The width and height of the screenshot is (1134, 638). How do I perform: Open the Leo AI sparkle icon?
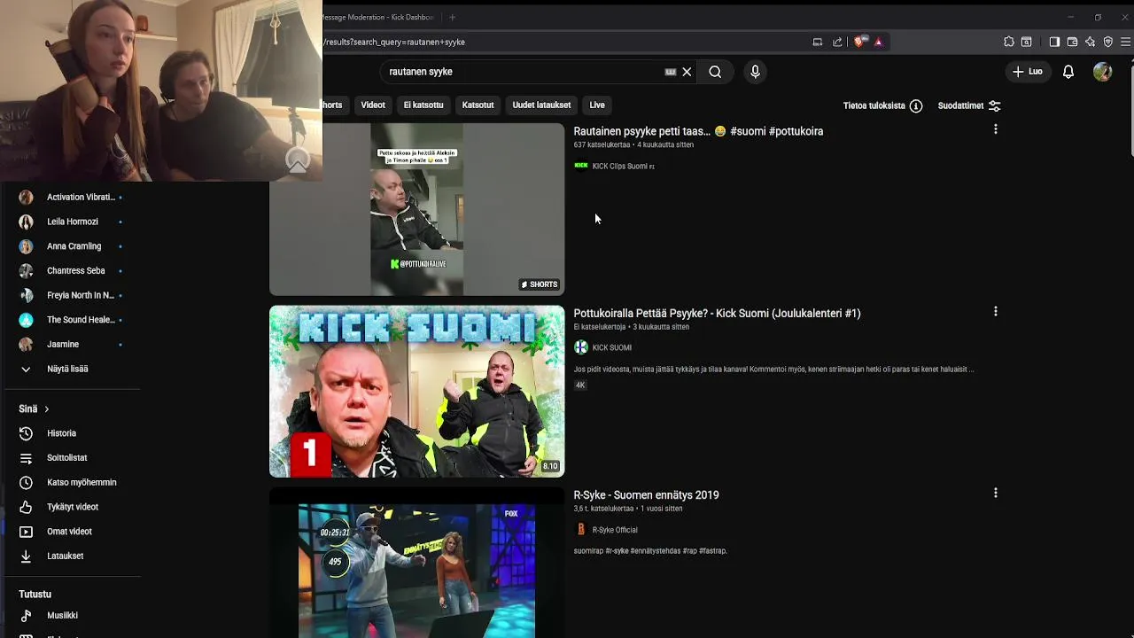(x=1090, y=42)
